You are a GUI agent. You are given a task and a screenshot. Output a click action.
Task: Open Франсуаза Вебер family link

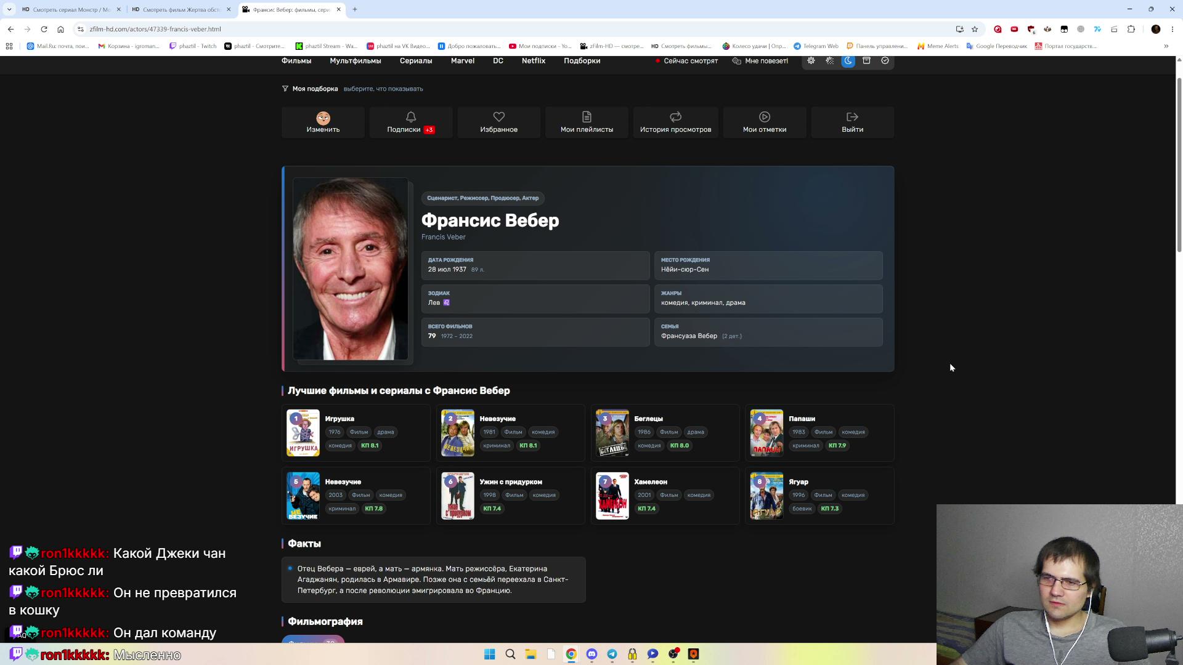tap(689, 336)
